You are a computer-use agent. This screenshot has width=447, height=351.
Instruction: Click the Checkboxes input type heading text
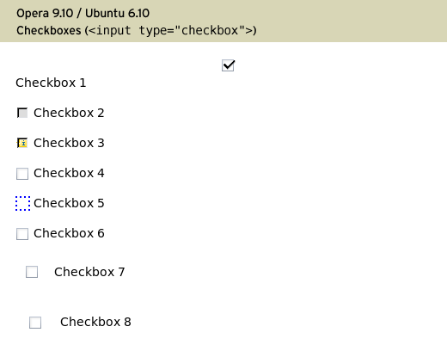[137, 30]
